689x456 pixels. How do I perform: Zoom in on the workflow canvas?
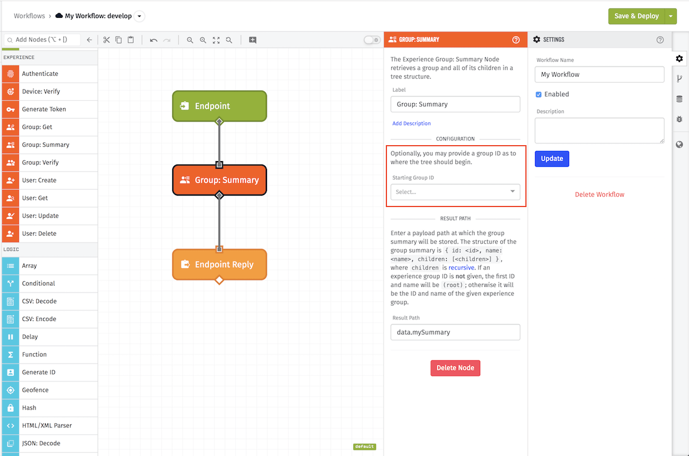pyautogui.click(x=203, y=40)
